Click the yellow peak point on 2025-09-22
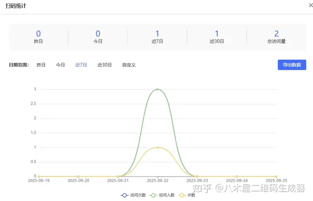The image size is (313, 201). click(x=157, y=147)
